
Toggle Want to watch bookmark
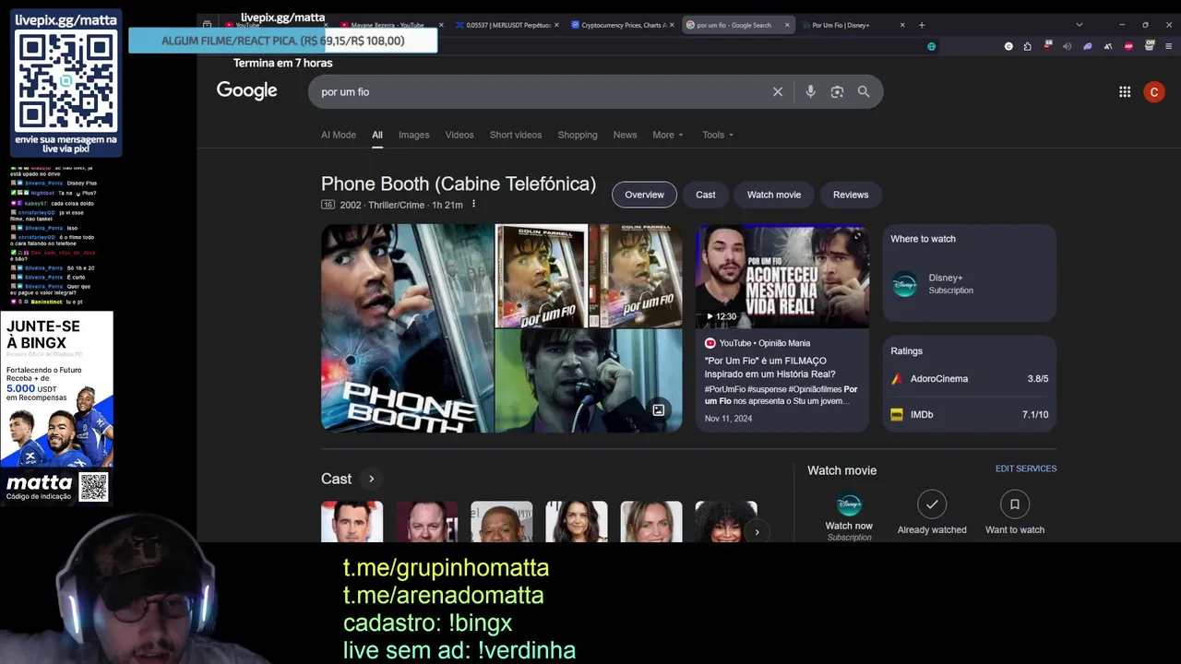(1015, 504)
